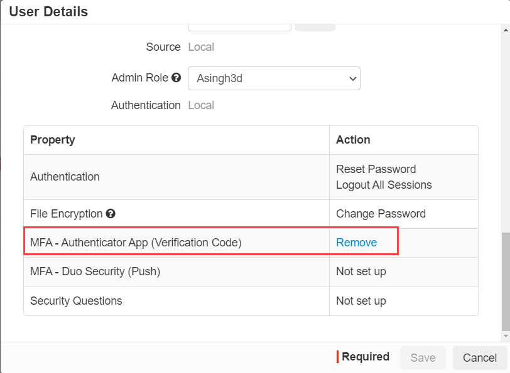Click the Save button
Screen dimensions: 510x373
[x=423, y=357]
